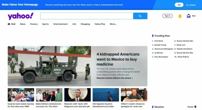202x110 pixels.
Task: Click the military truck lead story image
Action: point(49,66)
